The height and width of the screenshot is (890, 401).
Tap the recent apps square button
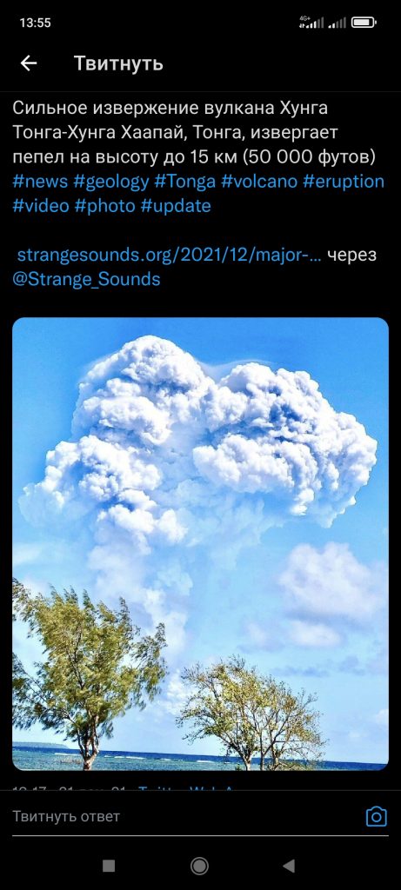click(109, 866)
